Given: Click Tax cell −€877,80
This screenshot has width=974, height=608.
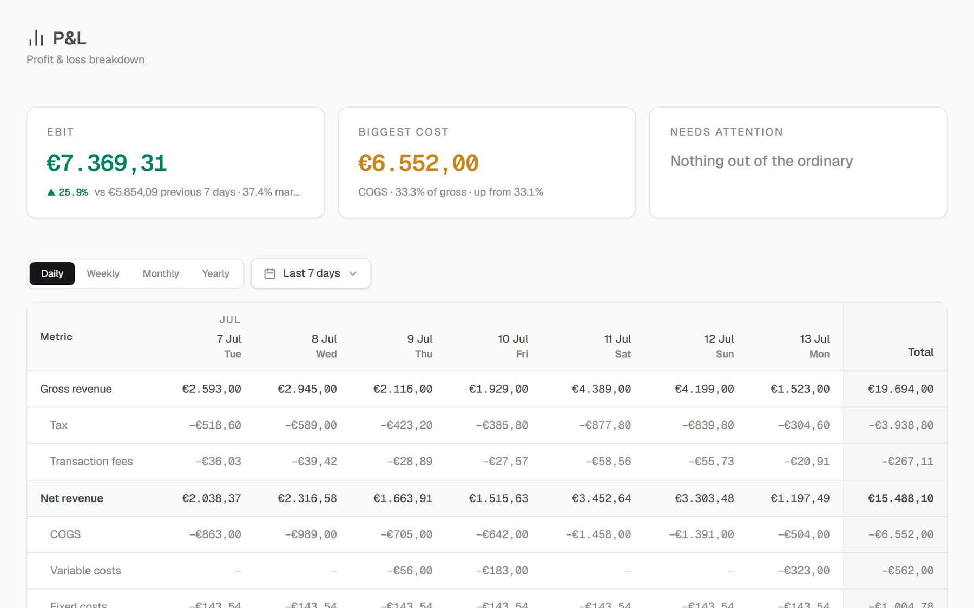Looking at the screenshot, I should [605, 425].
